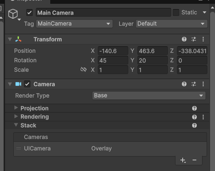Open the Layer Default dropdown
Image resolution: width=215 pixels, height=171 pixels.
click(172, 24)
